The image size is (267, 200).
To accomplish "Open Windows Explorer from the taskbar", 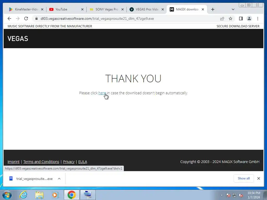I will coord(39,195).
